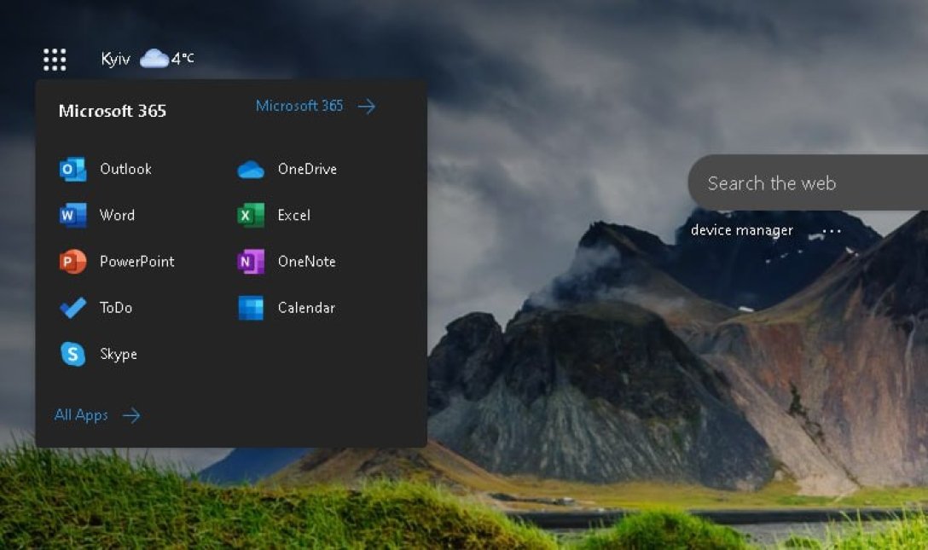Image resolution: width=928 pixels, height=550 pixels.
Task: Launch Word from its blue icon
Action: [72, 216]
